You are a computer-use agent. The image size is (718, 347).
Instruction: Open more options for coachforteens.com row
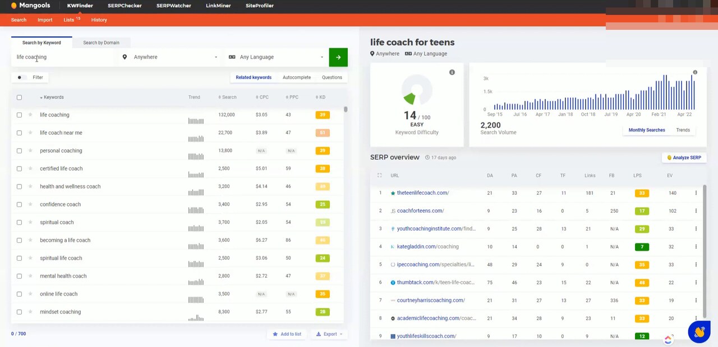tap(696, 211)
